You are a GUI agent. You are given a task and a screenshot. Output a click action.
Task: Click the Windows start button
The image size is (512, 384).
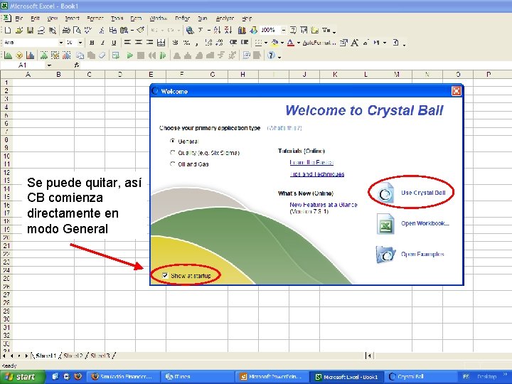tap(23, 377)
